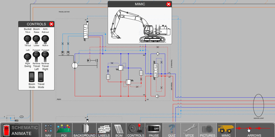Open the BOM bill of materials

(x=119, y=130)
